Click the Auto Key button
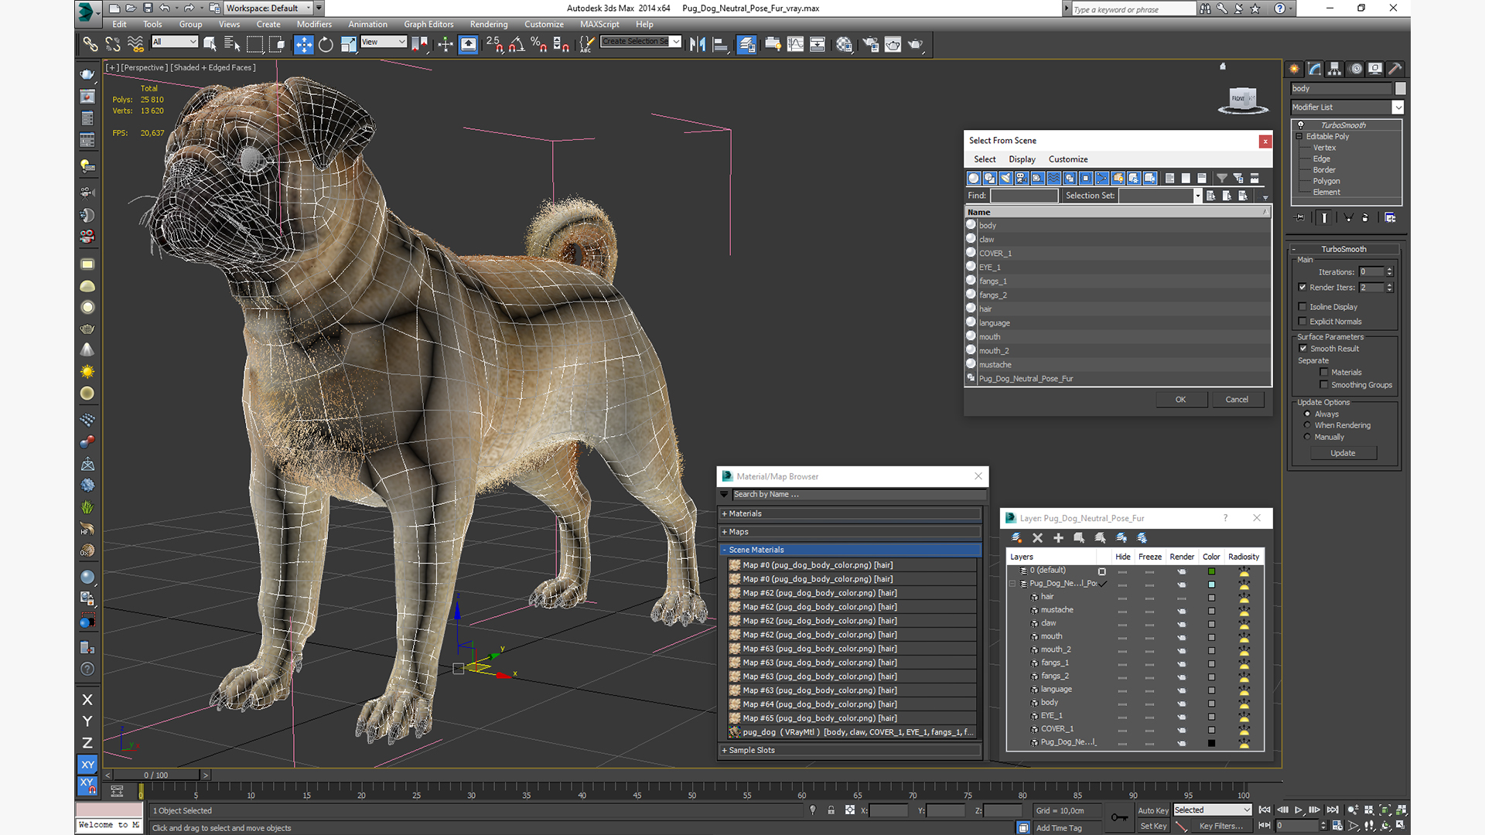 [1153, 810]
